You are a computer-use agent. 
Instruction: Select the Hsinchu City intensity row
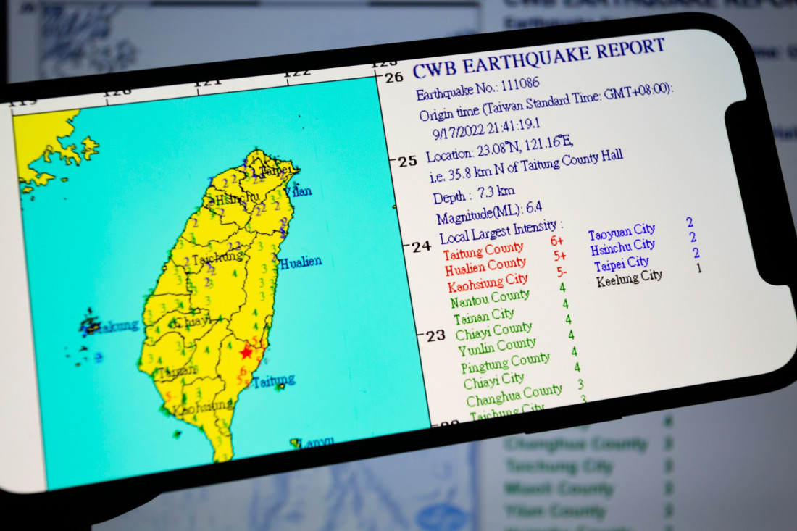click(x=643, y=245)
